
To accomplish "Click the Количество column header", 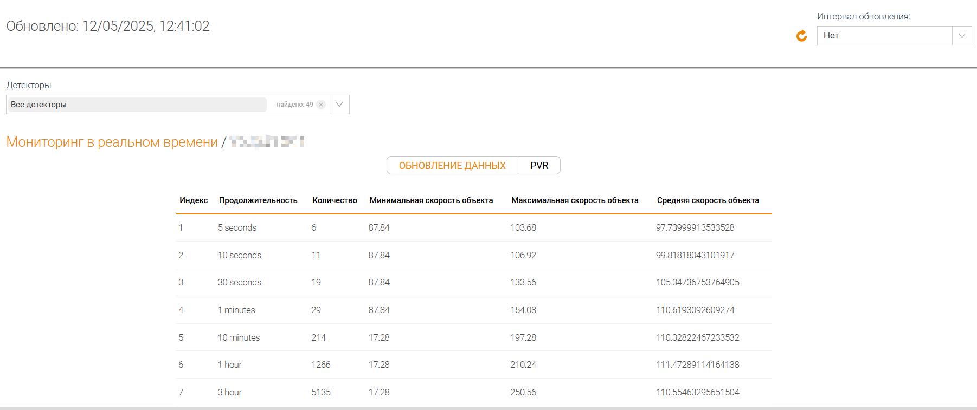I will click(335, 200).
